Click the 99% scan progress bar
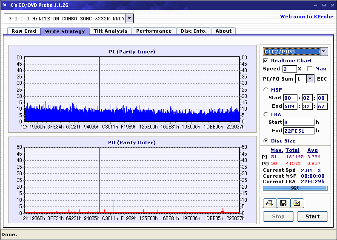The width and height of the screenshot is (337, 240). point(295,188)
